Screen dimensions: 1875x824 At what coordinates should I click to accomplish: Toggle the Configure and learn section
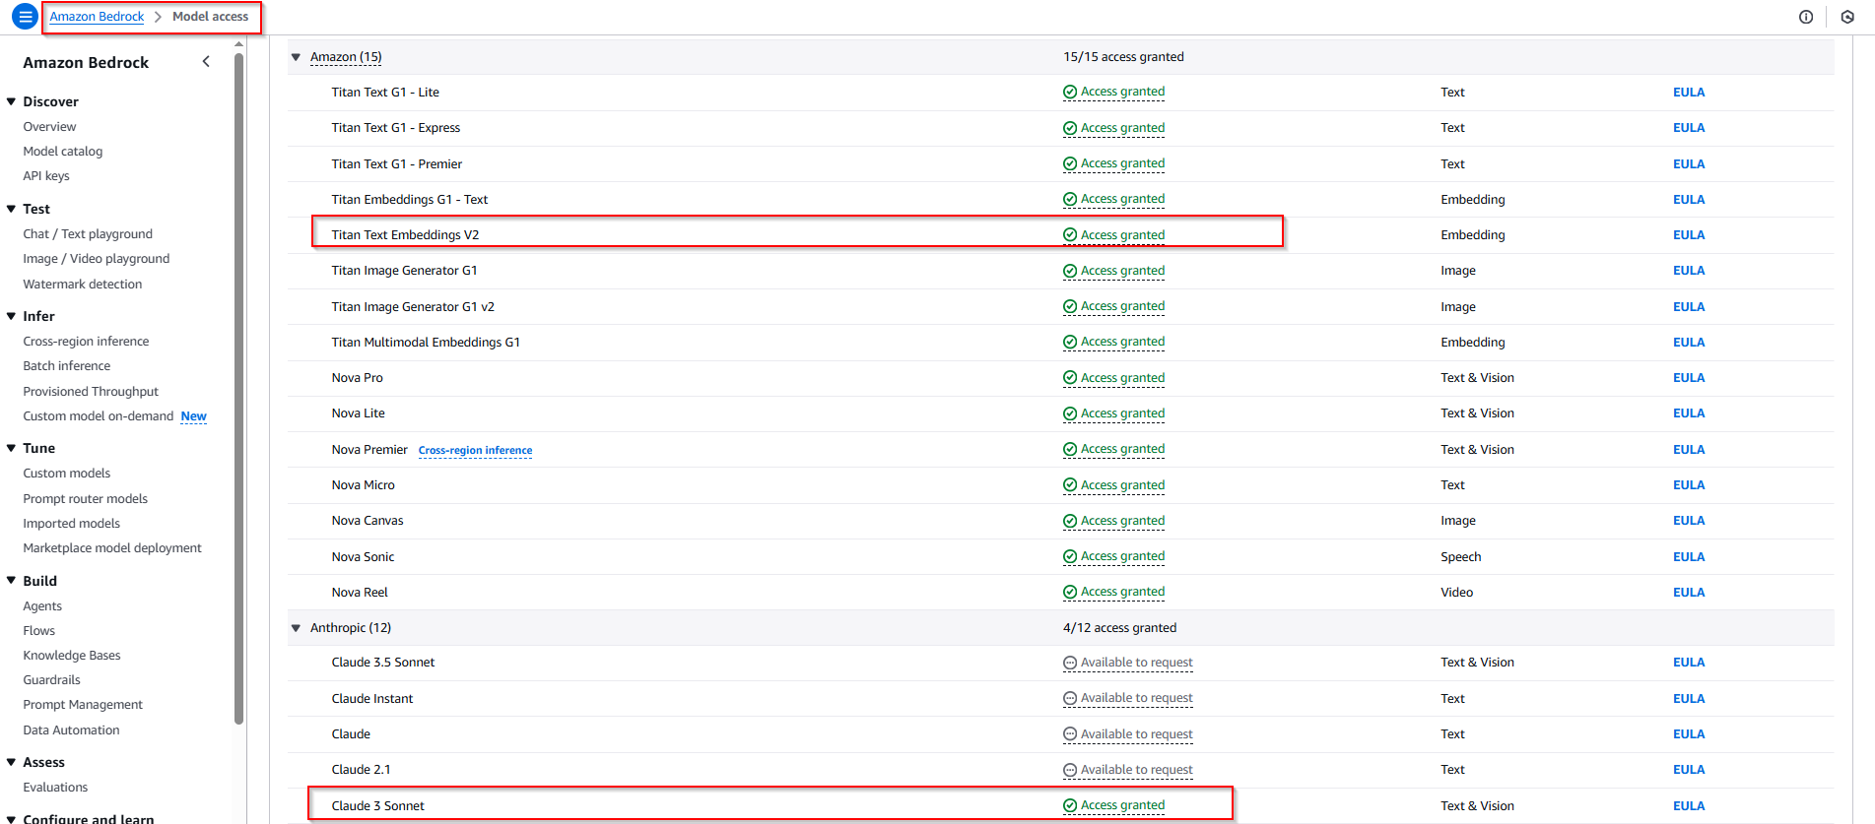click(12, 818)
